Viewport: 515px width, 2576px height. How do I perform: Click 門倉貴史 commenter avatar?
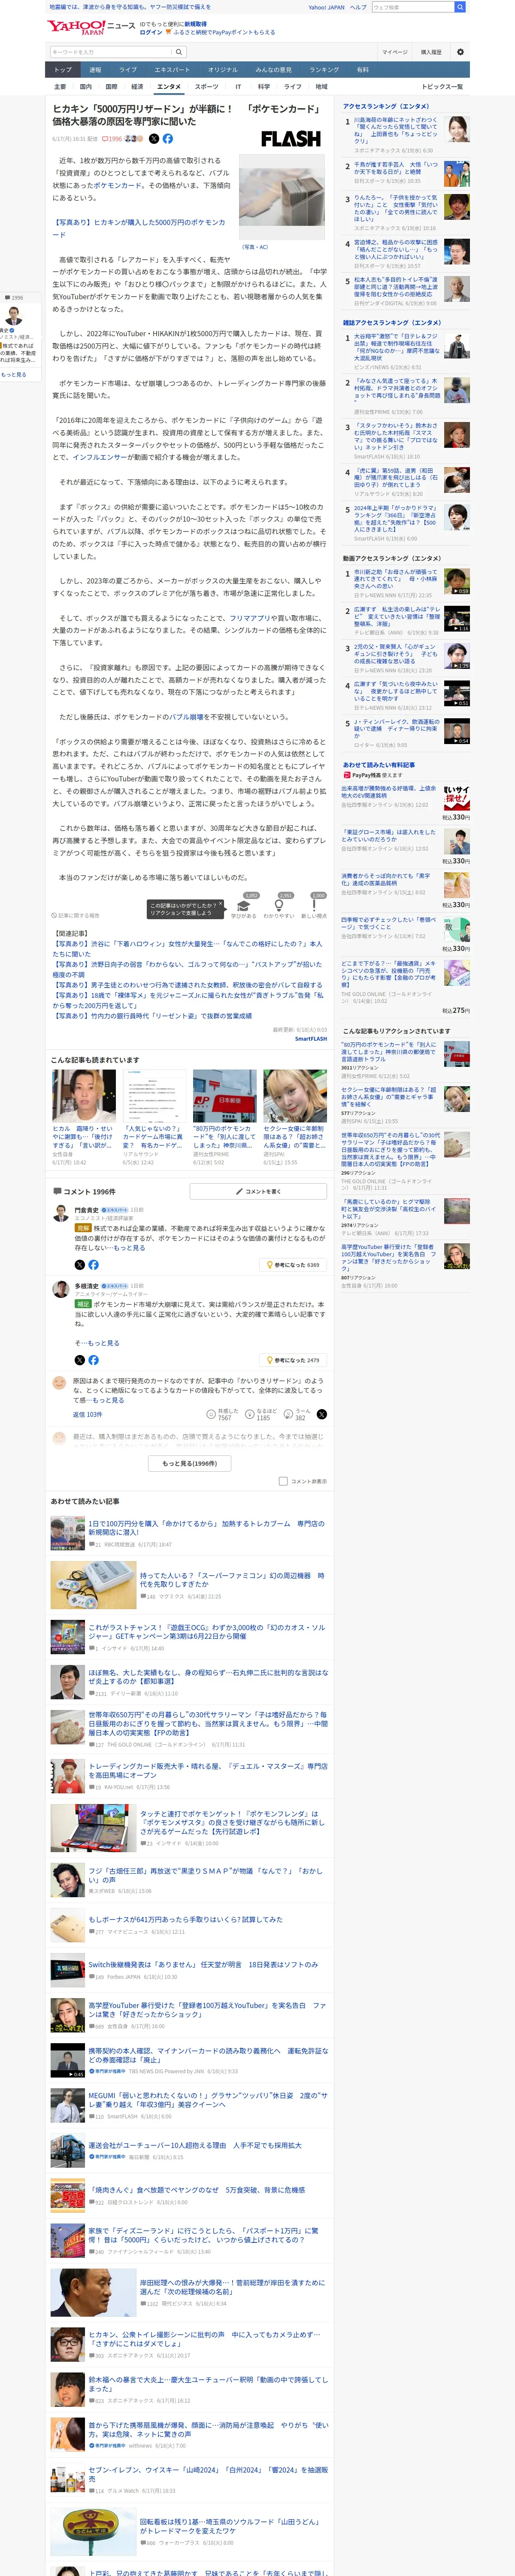(x=62, y=1213)
